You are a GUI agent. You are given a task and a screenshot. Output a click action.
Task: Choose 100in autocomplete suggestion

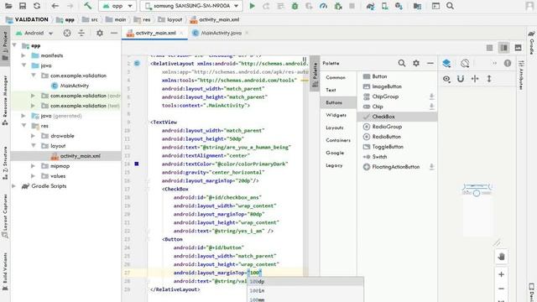click(305, 290)
